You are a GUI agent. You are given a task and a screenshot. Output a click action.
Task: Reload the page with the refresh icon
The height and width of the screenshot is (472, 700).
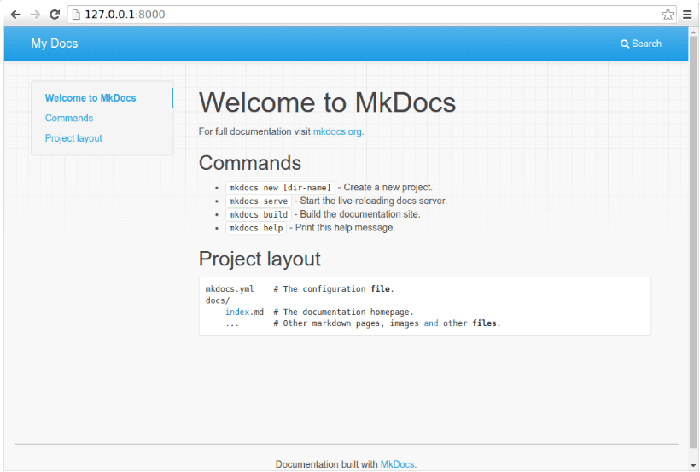(x=55, y=15)
